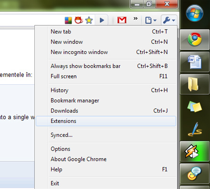Image resolution: width=210 pixels, height=189 pixels.
Task: Open the colored notes taskbar icon
Action: [x=195, y=107]
